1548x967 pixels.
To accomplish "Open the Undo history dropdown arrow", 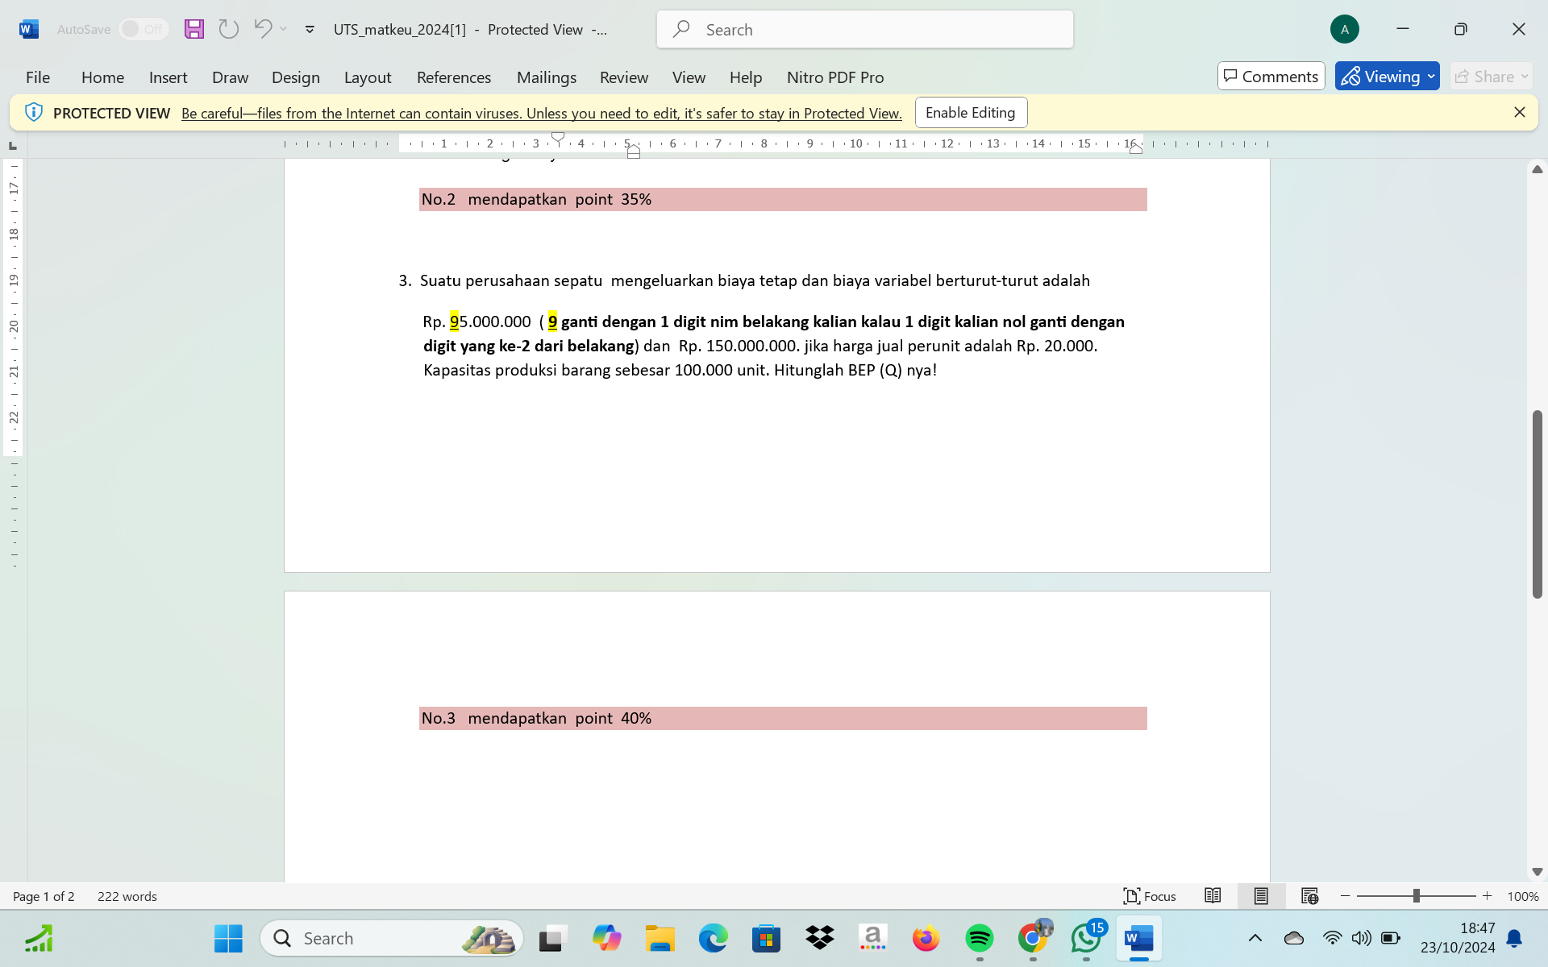I will pyautogui.click(x=284, y=29).
